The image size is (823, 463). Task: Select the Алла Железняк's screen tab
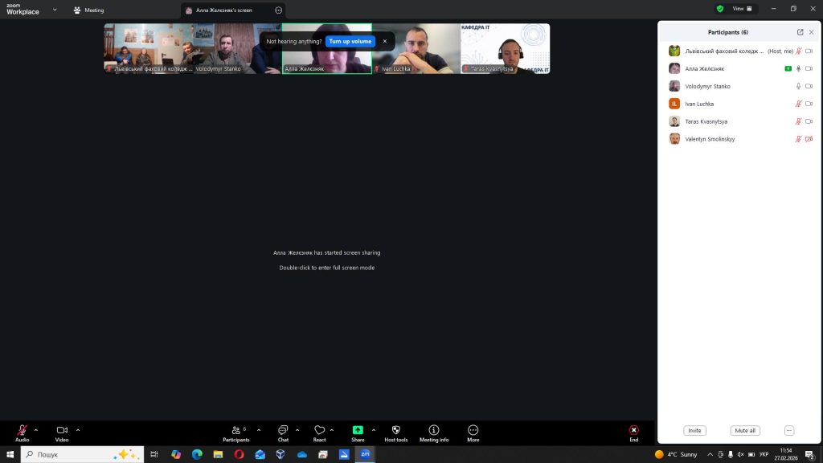tap(224, 10)
